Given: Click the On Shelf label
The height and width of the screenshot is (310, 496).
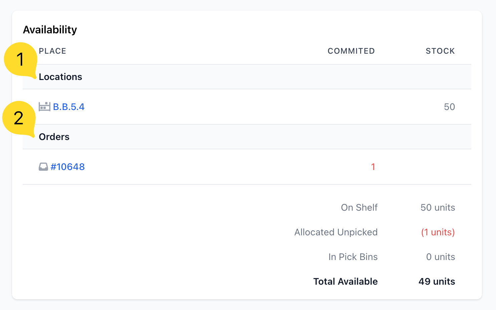Looking at the screenshot, I should [359, 207].
